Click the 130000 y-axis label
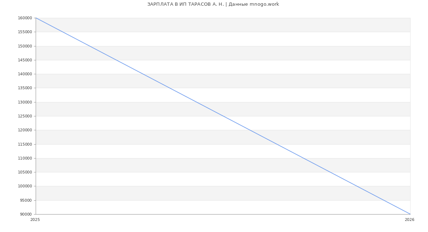 point(25,102)
